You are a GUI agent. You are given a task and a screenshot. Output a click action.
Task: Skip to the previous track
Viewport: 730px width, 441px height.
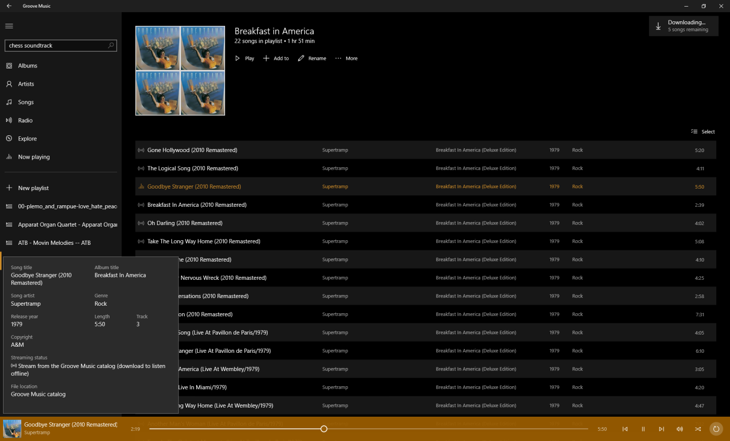click(x=625, y=429)
